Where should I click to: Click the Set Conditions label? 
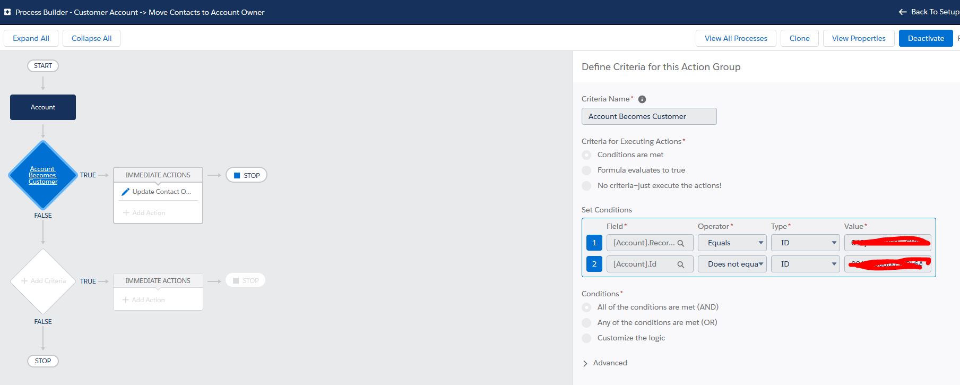click(607, 210)
